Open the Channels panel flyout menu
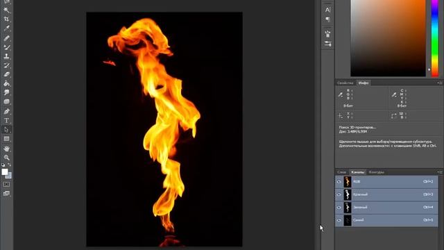The height and width of the screenshot is (250, 444). pyautogui.click(x=440, y=172)
